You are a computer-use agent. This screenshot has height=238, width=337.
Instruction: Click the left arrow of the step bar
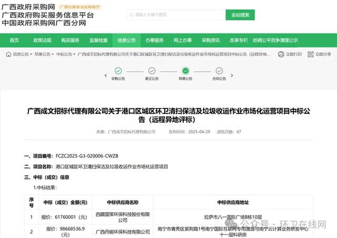coord(105,75)
